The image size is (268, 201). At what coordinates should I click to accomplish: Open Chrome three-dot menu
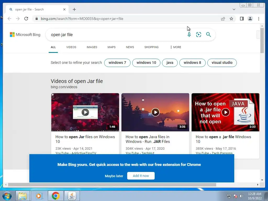point(259,19)
